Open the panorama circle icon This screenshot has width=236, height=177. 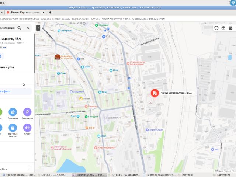[x=216, y=28]
